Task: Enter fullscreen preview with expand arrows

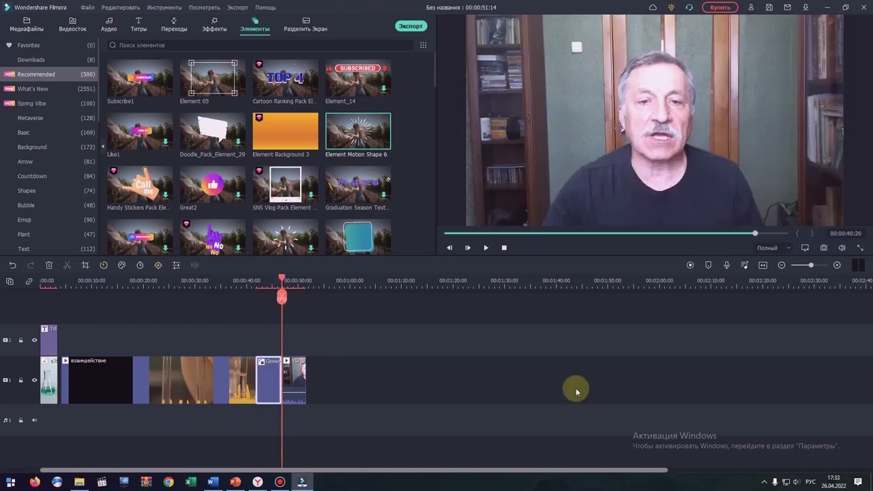Action: (860, 248)
